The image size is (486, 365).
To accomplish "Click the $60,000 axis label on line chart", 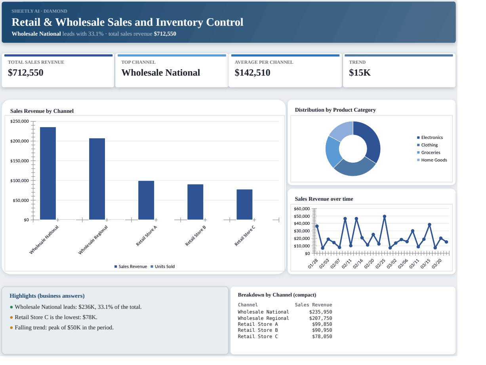I will 302,209.
